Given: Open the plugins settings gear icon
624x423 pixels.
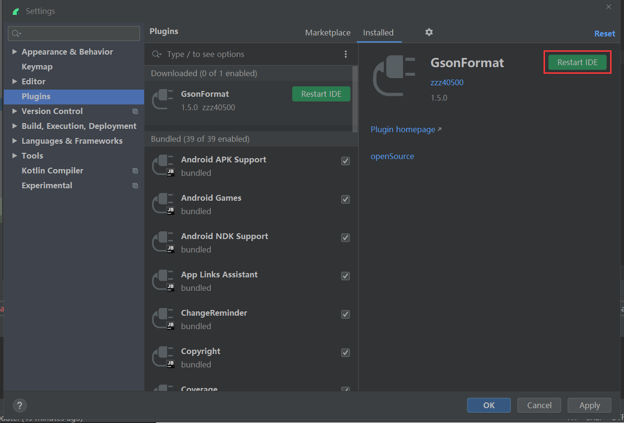Looking at the screenshot, I should point(429,32).
